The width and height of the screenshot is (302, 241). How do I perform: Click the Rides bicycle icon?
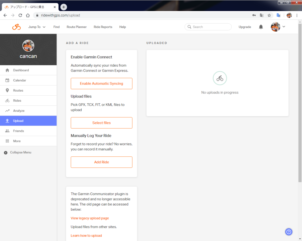(x=7, y=101)
